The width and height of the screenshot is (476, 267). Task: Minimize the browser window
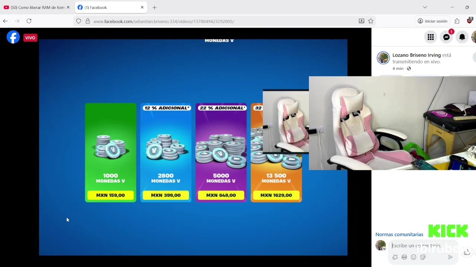click(x=452, y=7)
